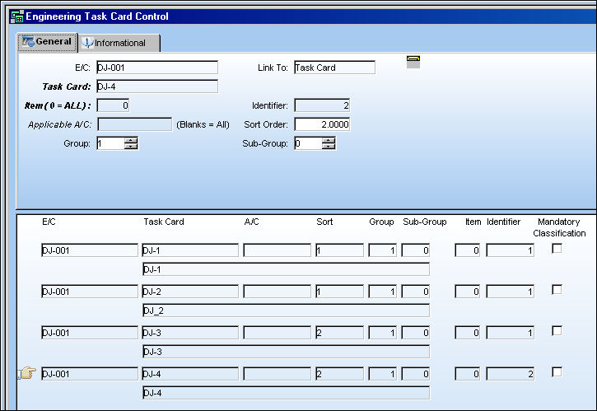Select the E/C cell in the DJ-1 row
The width and height of the screenshot is (597, 411).
(90, 250)
